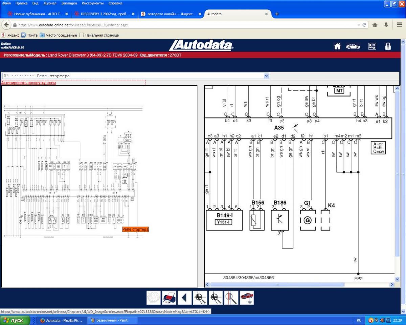
Task: Click the diagram vertical scrollbar down arrow
Action: [397, 279]
